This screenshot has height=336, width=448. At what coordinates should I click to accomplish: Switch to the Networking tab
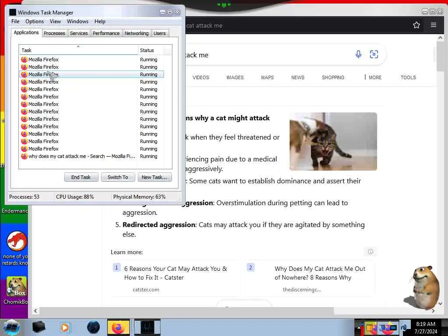(136, 33)
